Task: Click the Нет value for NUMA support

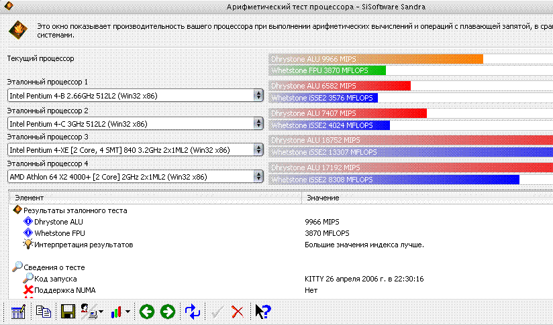Action: coord(311,291)
